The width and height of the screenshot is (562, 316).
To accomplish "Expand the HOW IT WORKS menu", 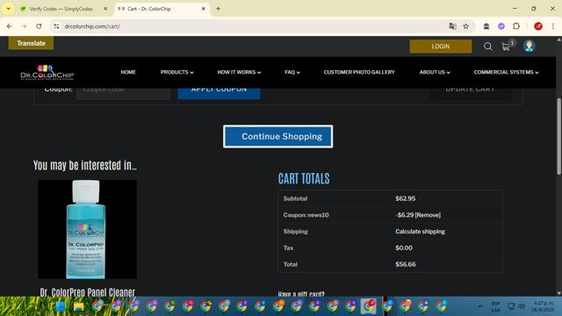I will [239, 72].
